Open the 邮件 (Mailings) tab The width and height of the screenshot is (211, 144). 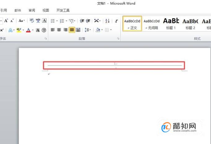click(18, 10)
